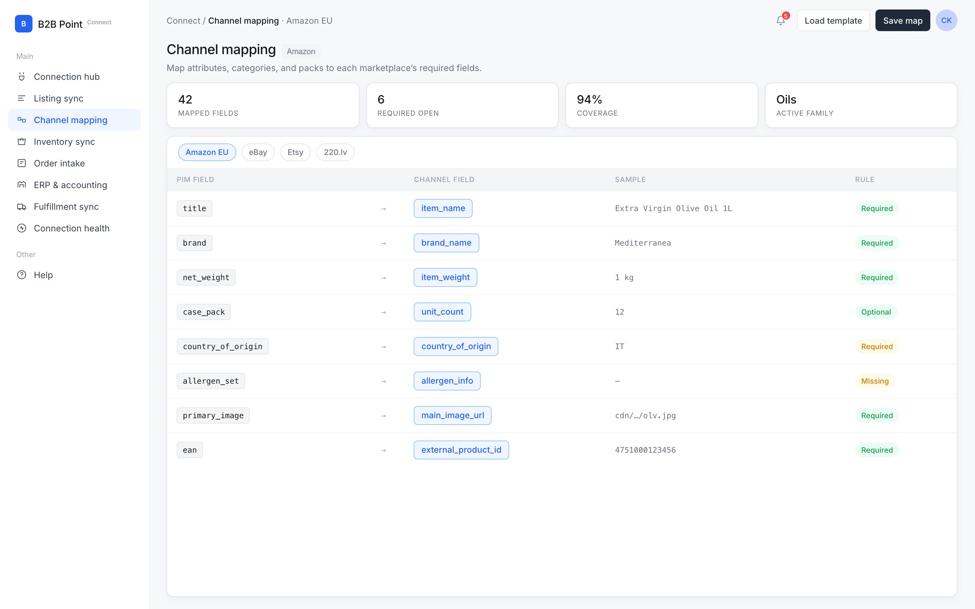Click the country_of_origin channel field chip
The image size is (975, 609).
pos(456,346)
